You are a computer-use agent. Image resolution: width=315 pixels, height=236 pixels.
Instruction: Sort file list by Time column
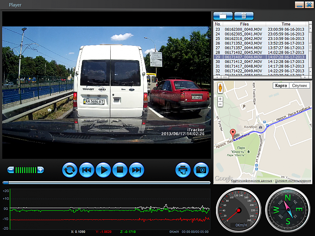(x=286, y=24)
